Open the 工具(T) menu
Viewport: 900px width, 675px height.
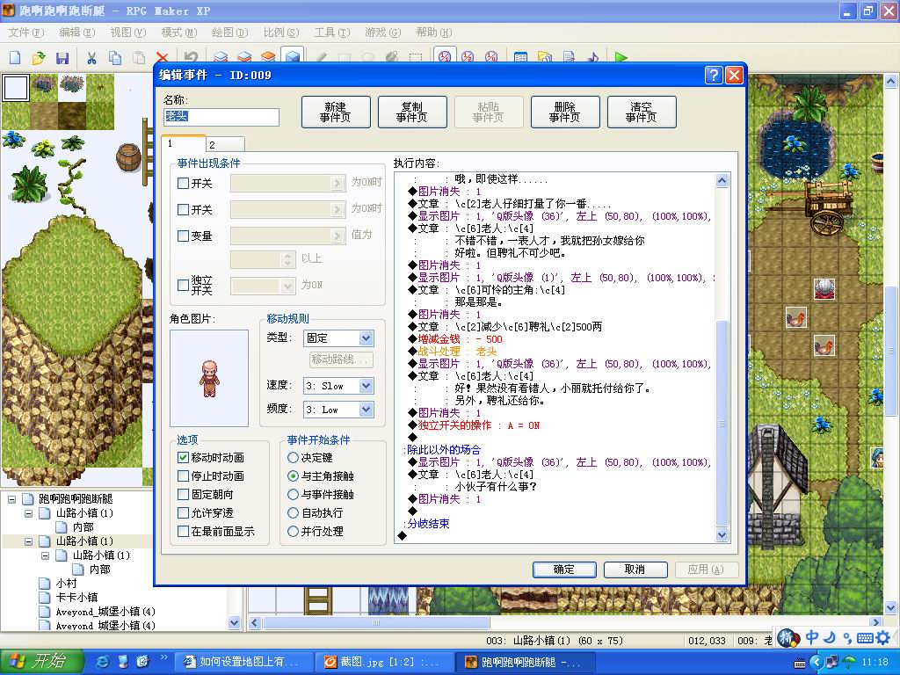pos(331,33)
